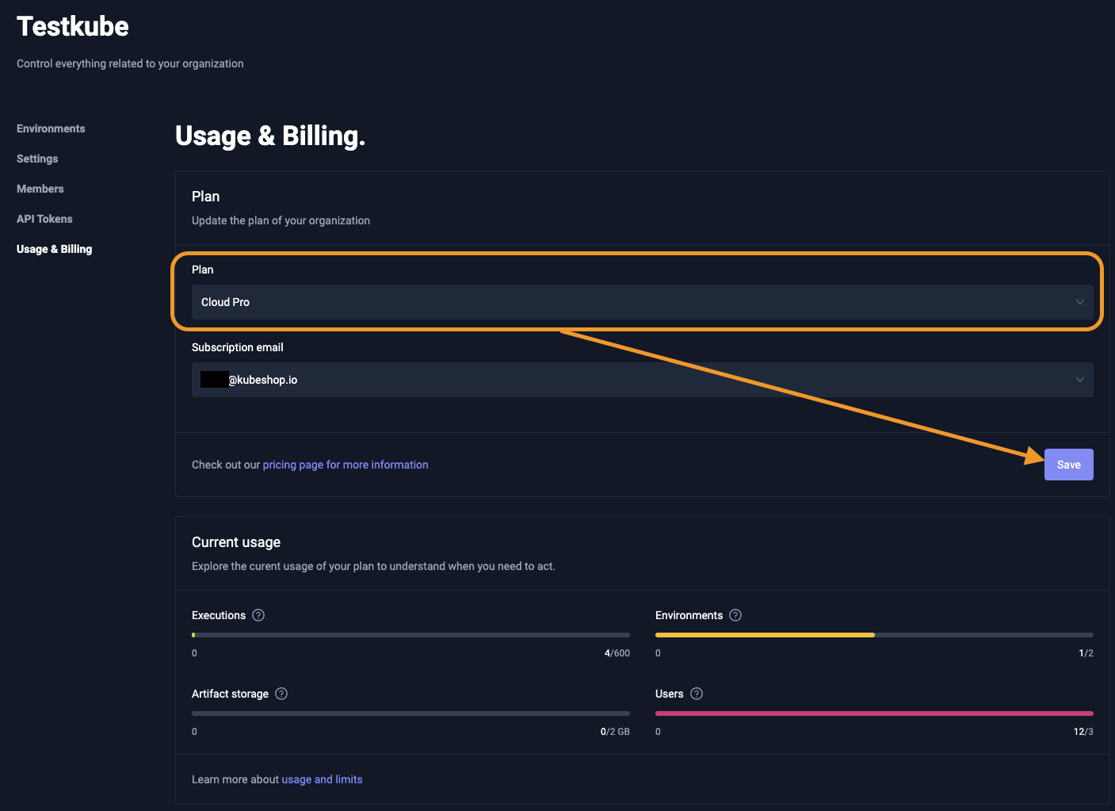
Task: Click the Testkube title heading
Action: point(73,26)
